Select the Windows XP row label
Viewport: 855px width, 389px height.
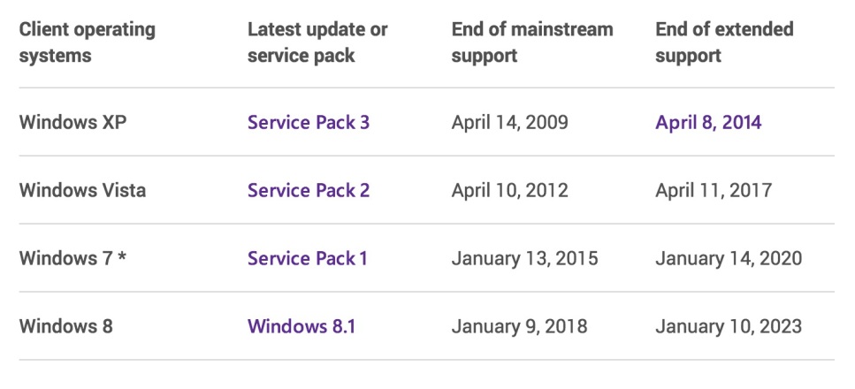click(x=73, y=122)
